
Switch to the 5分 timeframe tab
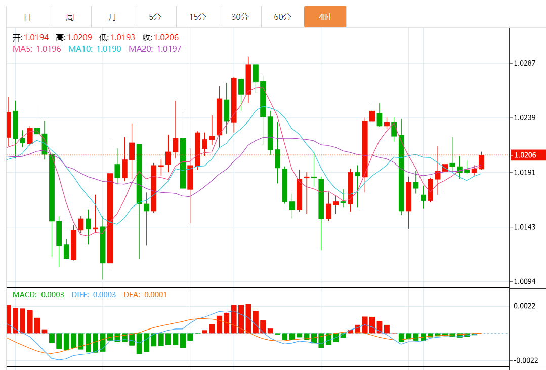click(x=155, y=17)
